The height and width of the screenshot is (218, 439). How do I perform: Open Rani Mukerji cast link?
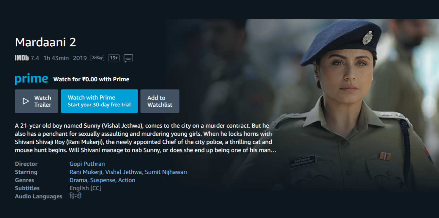pyautogui.click(x=86, y=172)
